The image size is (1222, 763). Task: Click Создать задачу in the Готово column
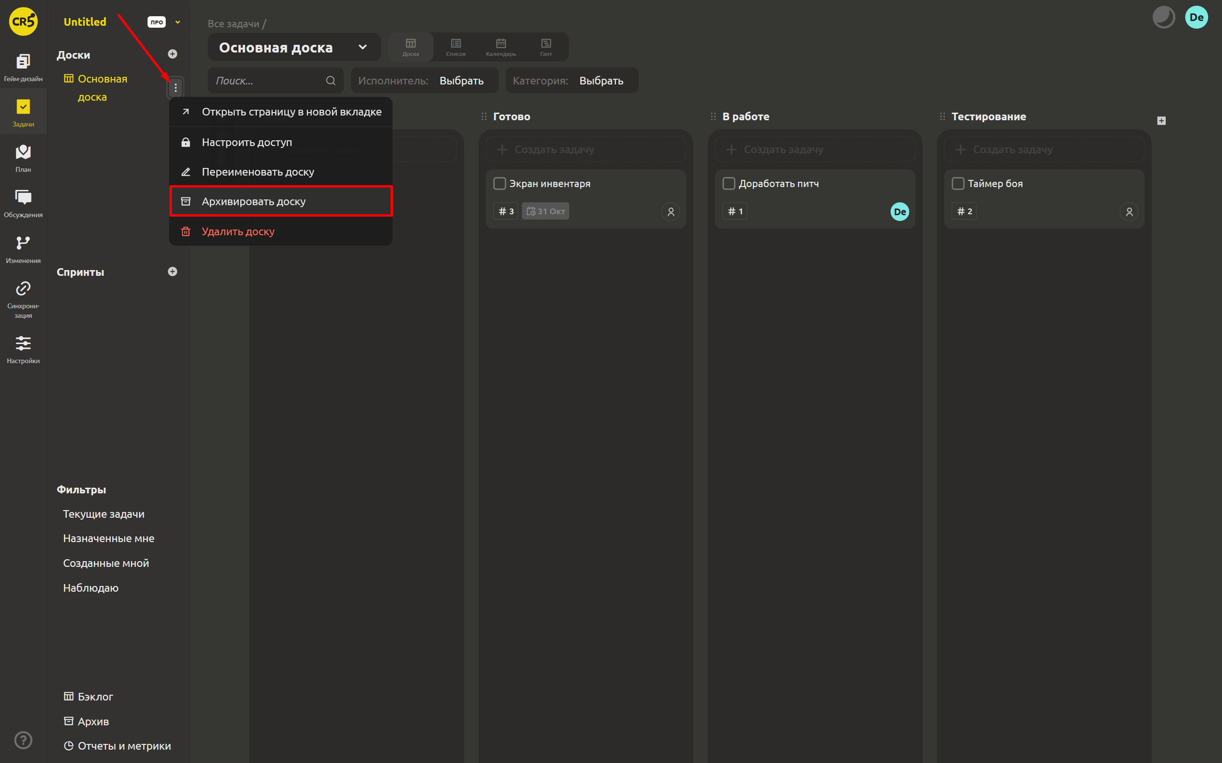pyautogui.click(x=586, y=149)
